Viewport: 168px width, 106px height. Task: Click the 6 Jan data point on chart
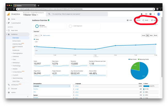click(x=115, y=46)
